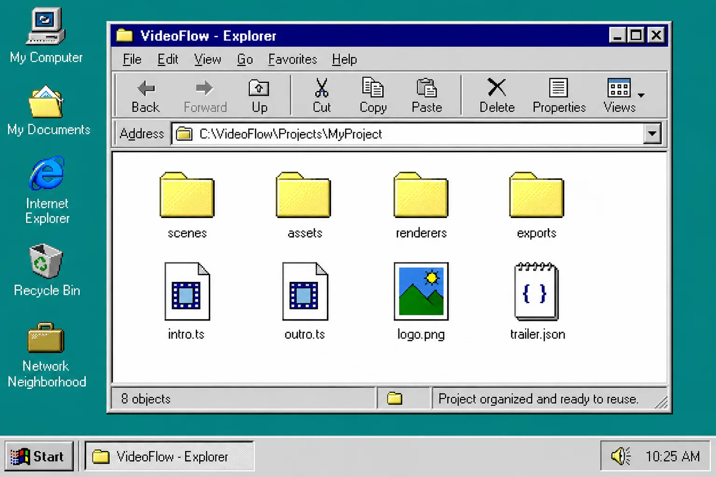Copy the selected item
Screen dimensions: 716x477
tap(373, 96)
